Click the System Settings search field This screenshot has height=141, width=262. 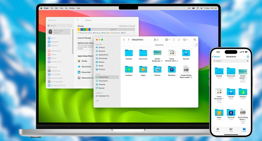point(60,26)
